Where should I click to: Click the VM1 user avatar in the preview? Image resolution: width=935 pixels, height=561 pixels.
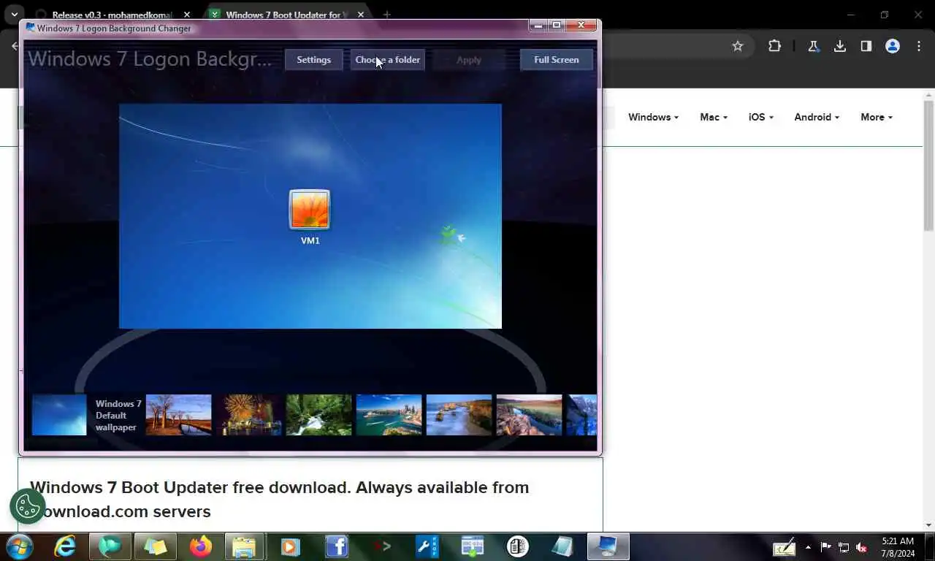click(310, 210)
